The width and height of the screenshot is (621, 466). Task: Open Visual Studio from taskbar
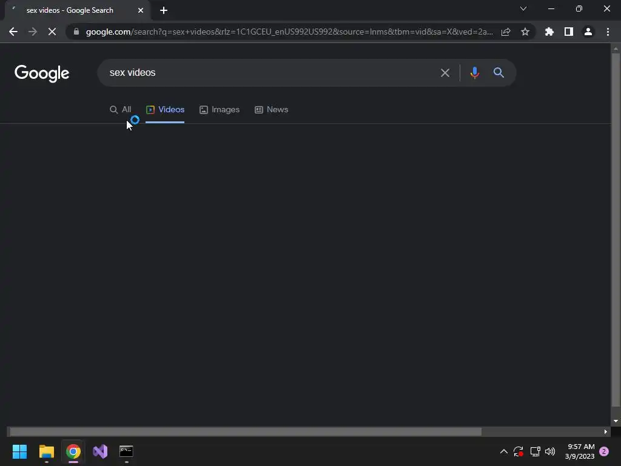click(100, 451)
